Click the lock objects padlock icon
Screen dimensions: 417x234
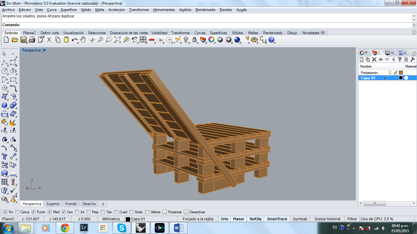click(194, 40)
